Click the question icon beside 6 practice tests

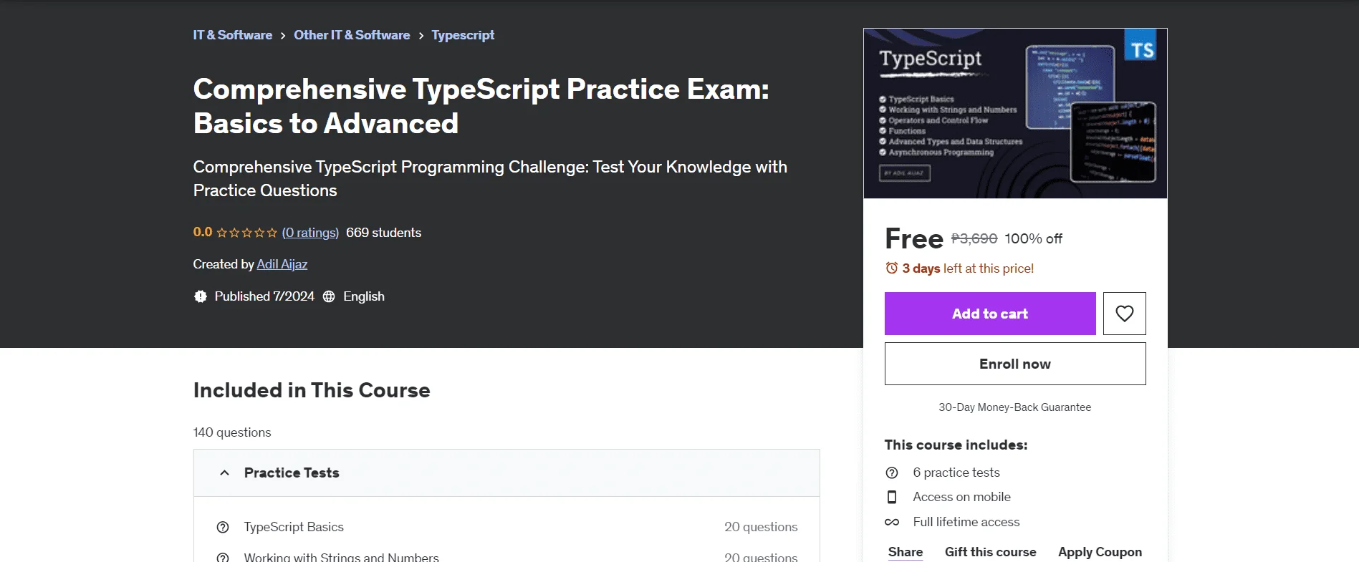(x=892, y=473)
